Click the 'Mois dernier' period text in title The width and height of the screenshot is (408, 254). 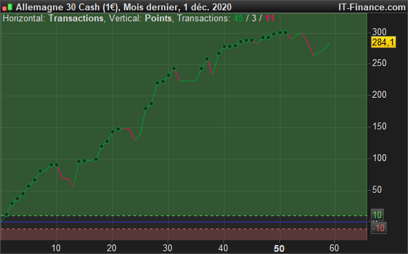pyautogui.click(x=152, y=7)
